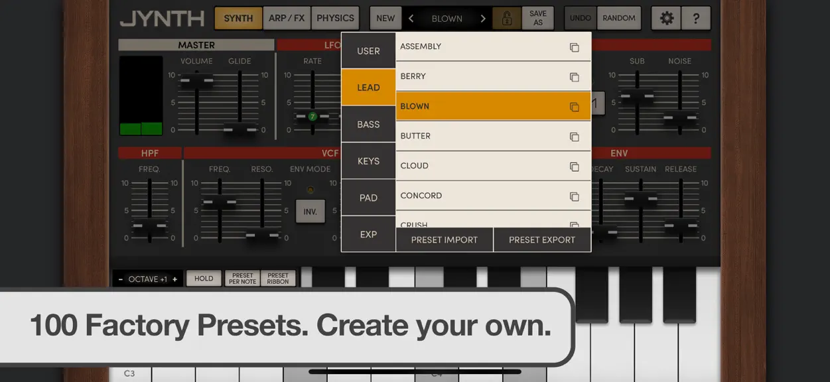The image size is (830, 382).
Task: Click the HPF FREQ. slider handle
Action: pyautogui.click(x=149, y=227)
